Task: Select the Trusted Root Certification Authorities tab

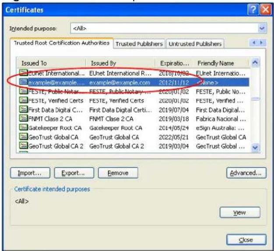Action: pyautogui.click(x=62, y=43)
